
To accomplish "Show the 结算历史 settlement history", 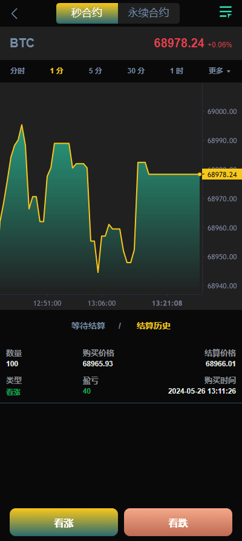I will (154, 326).
